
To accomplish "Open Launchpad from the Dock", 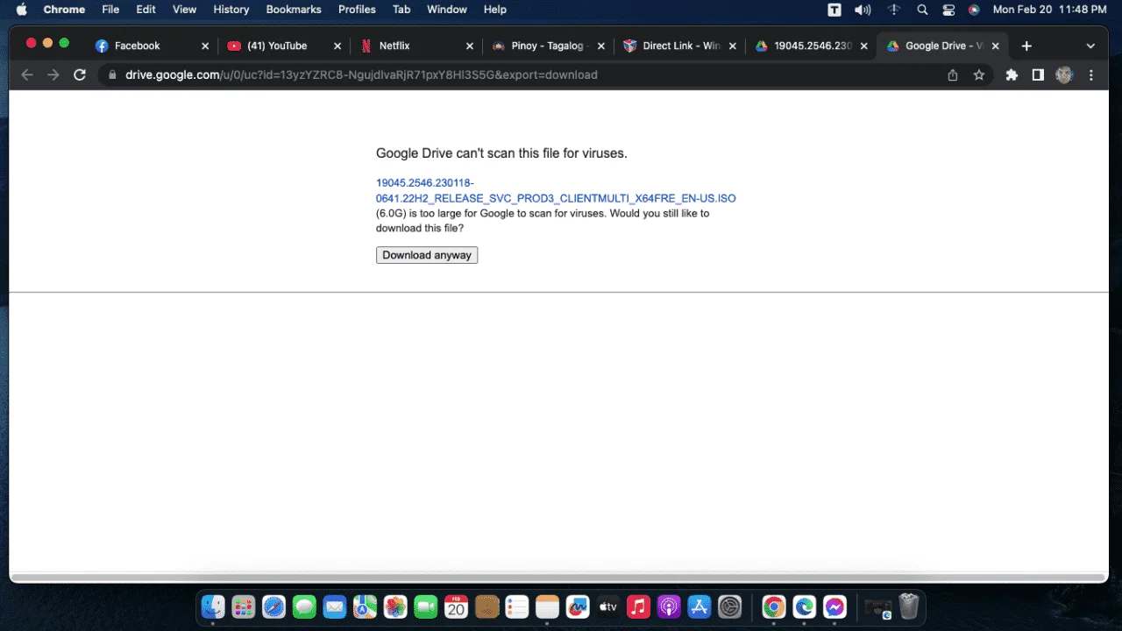I will (244, 606).
